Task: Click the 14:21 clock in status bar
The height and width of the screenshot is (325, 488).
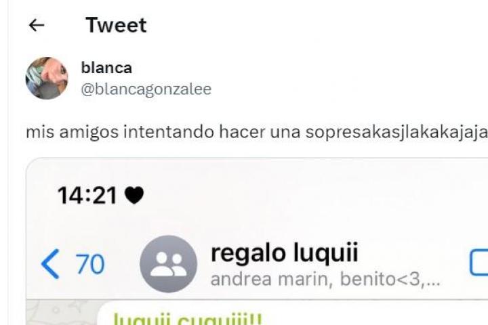Action: (87, 196)
